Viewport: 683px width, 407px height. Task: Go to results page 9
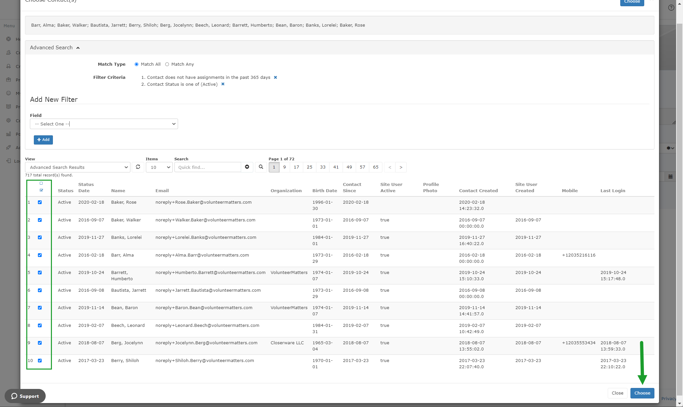pos(285,167)
